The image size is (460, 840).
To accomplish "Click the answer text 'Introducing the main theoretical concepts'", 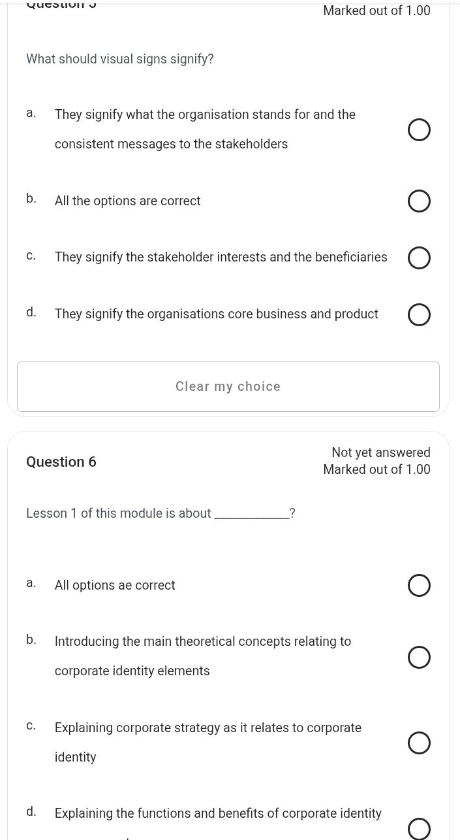I will pos(202,642).
